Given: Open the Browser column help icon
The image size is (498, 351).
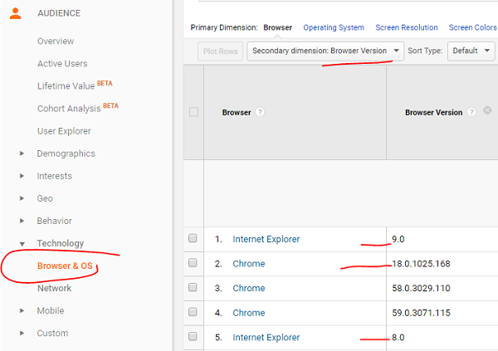Looking at the screenshot, I should click(x=260, y=112).
